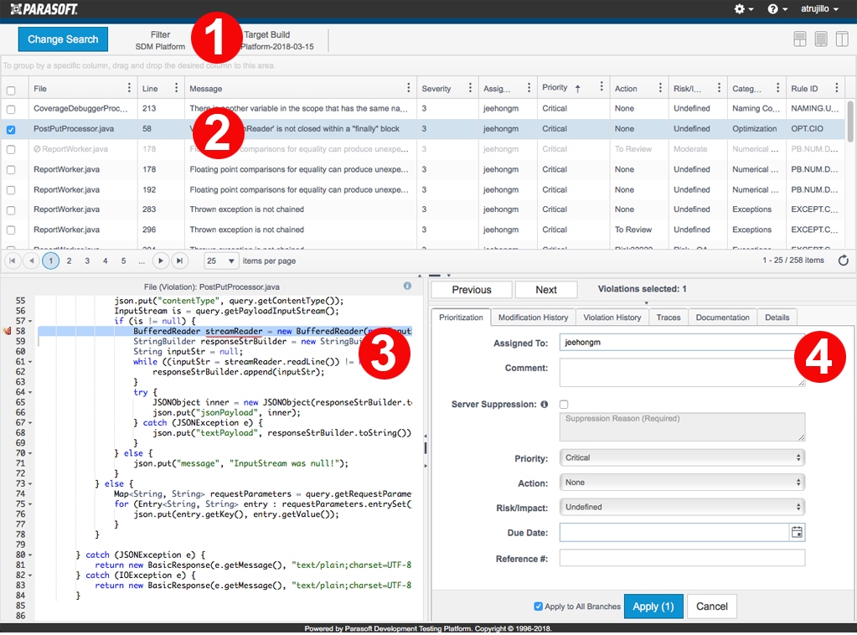Collapse the code fold at line 64

pyautogui.click(x=30, y=392)
